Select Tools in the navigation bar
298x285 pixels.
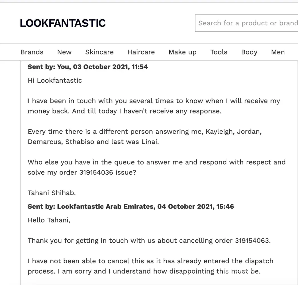pyautogui.click(x=219, y=52)
